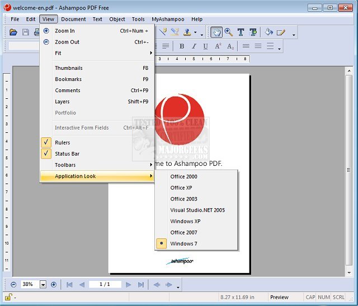Click the Underline formatting icon

205,46
